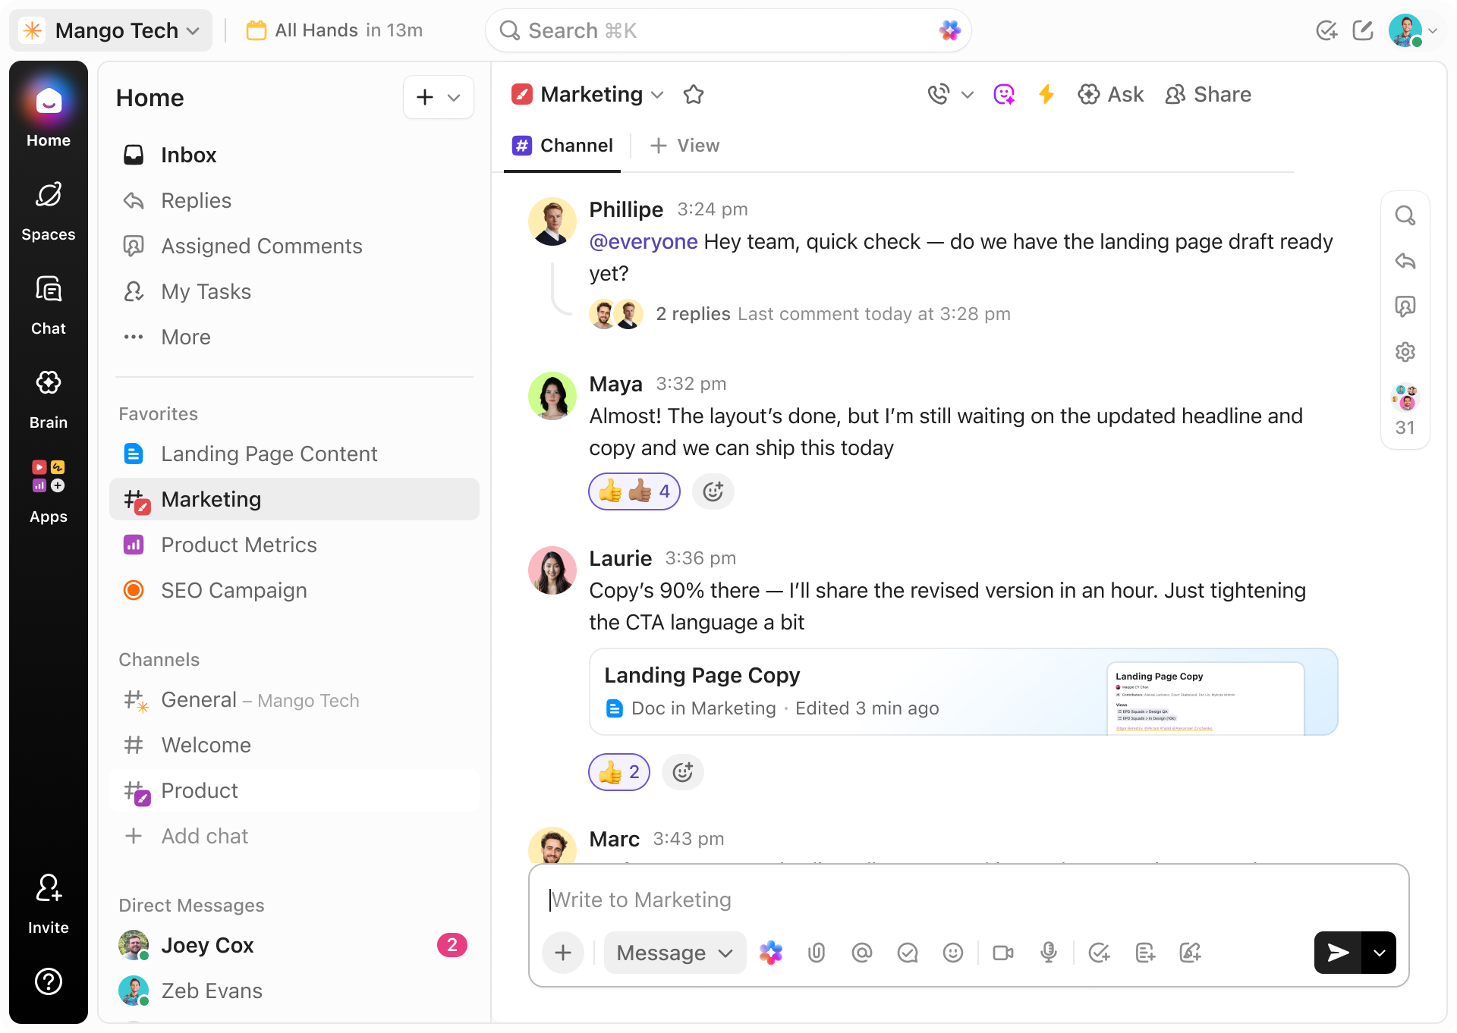Add a thumbs up to Maya's message
The height and width of the screenshot is (1033, 1457).
pos(634,491)
